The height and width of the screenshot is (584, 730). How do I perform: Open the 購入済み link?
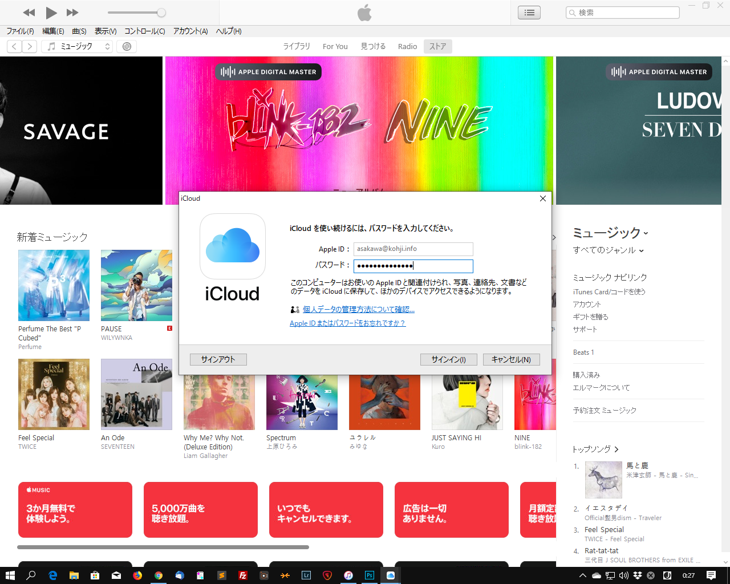(586, 375)
